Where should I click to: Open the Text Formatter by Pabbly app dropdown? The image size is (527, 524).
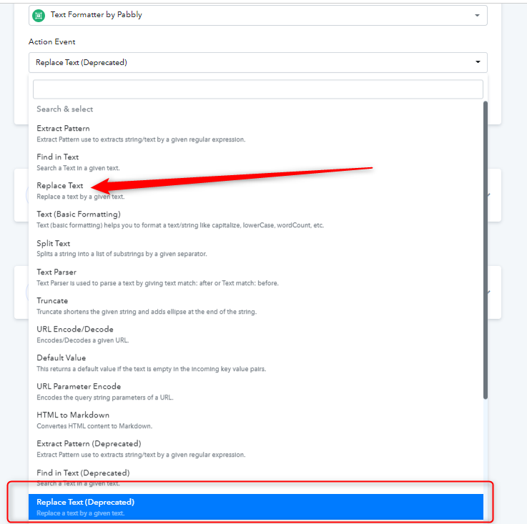point(258,15)
